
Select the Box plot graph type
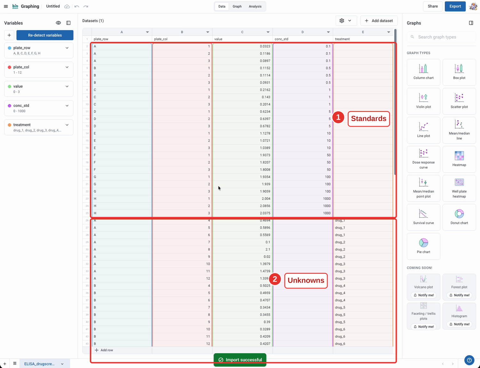pyautogui.click(x=459, y=72)
